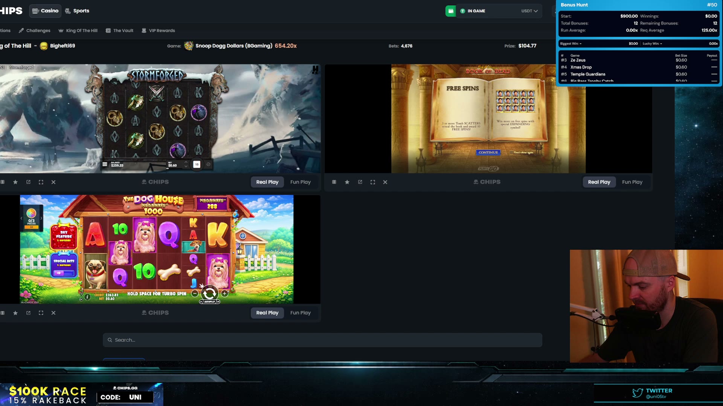Switch Stormforged to Real Play mode

[267, 182]
